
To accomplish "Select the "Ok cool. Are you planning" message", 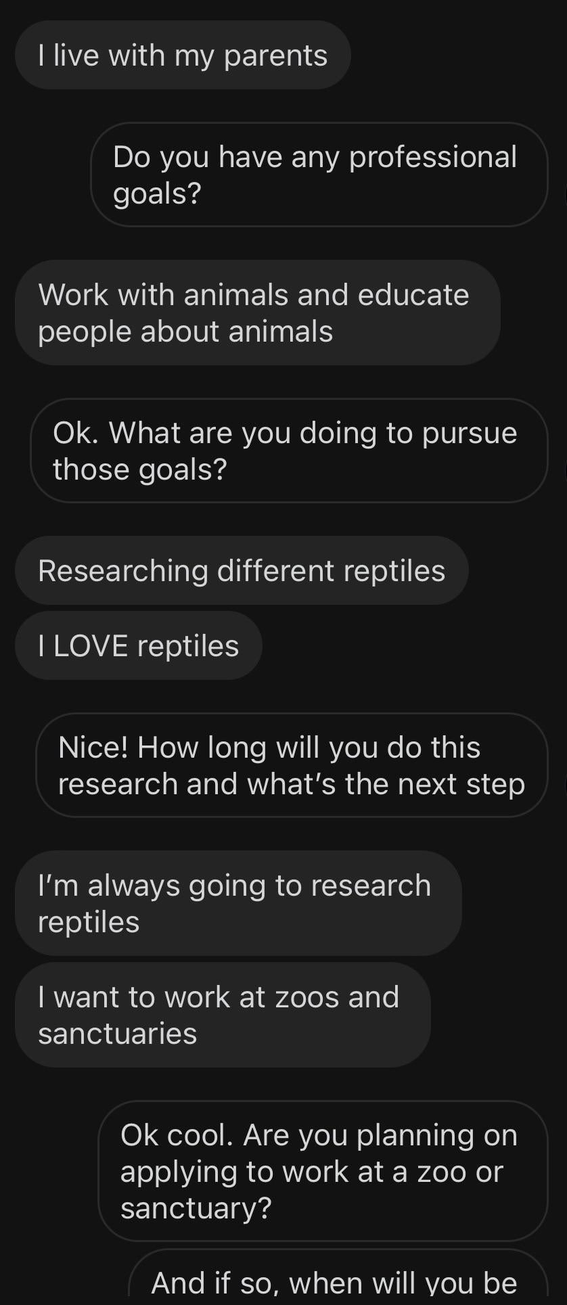I will pos(323,1171).
